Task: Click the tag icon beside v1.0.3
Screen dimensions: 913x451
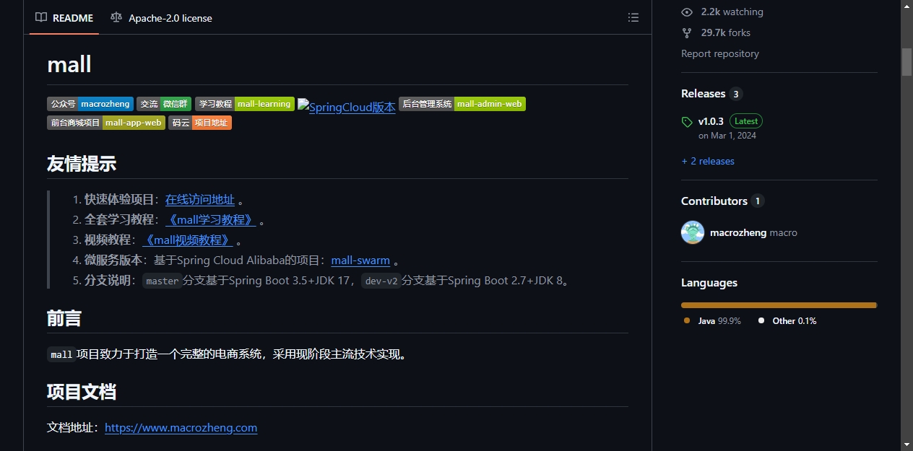Action: (x=687, y=122)
